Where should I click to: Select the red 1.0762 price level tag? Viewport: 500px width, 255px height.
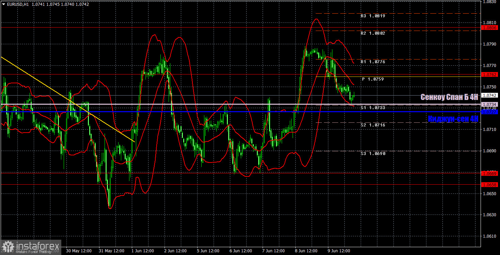pos(490,74)
